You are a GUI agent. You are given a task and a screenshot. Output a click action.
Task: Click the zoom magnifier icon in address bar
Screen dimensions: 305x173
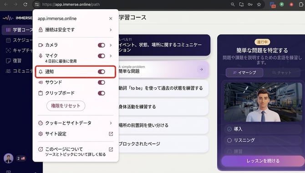[x=233, y=4]
